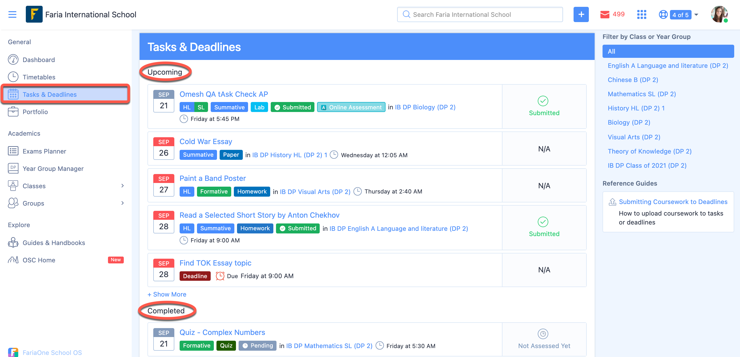740x357 pixels.
Task: Click the Search Faria International School field
Action: (x=480, y=14)
